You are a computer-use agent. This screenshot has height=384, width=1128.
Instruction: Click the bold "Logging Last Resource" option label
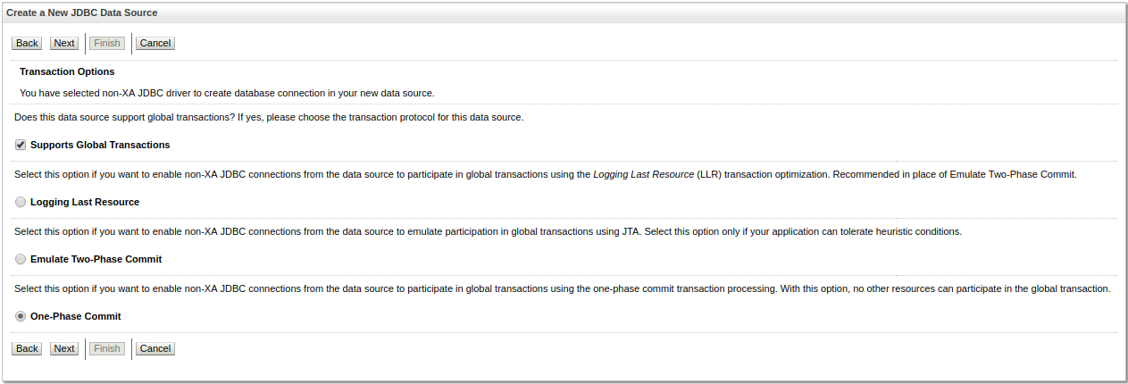point(85,202)
